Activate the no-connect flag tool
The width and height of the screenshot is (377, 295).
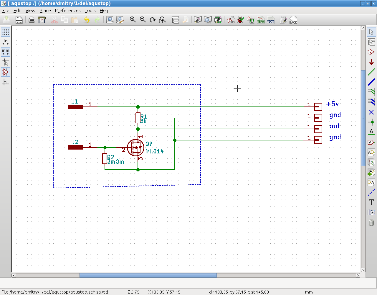(371, 112)
